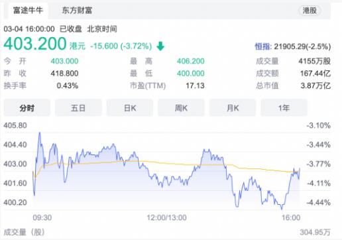Click the 成交额 value 167.44亿
The image size is (342, 240).
(x=315, y=74)
